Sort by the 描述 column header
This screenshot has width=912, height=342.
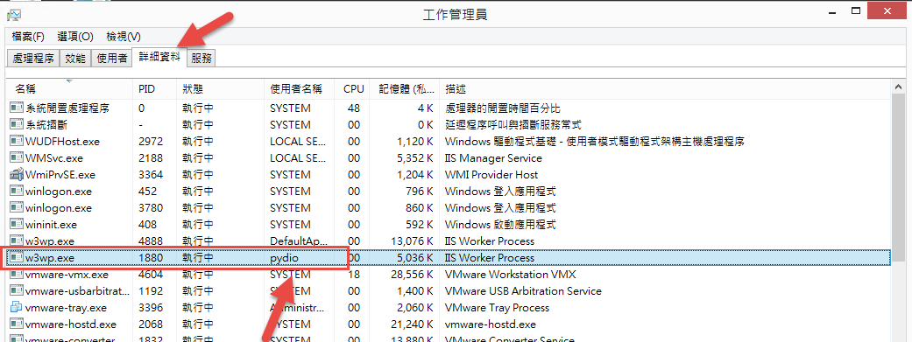tap(664, 89)
